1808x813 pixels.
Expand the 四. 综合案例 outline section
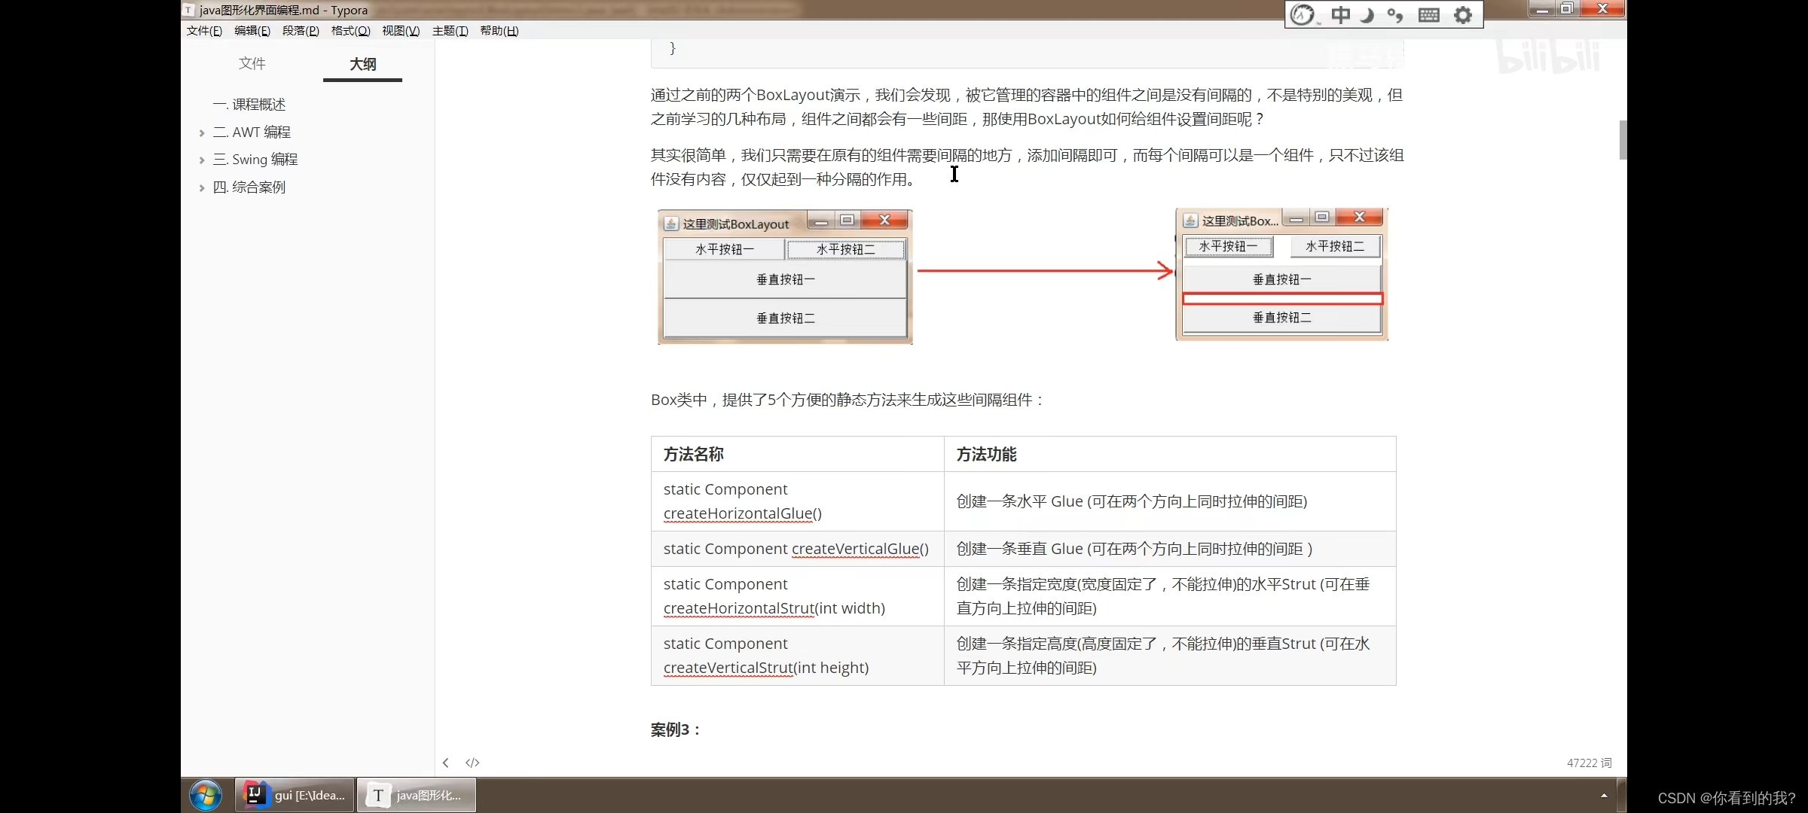(x=202, y=188)
